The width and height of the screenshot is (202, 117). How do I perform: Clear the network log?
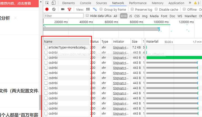click(54, 9)
